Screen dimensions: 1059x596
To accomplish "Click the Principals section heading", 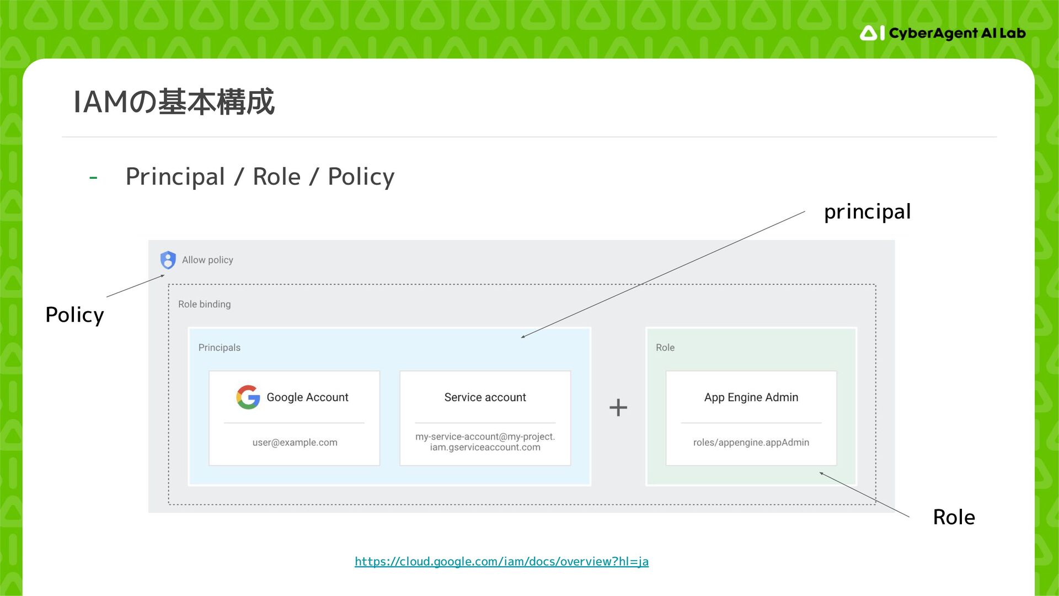I will (219, 348).
